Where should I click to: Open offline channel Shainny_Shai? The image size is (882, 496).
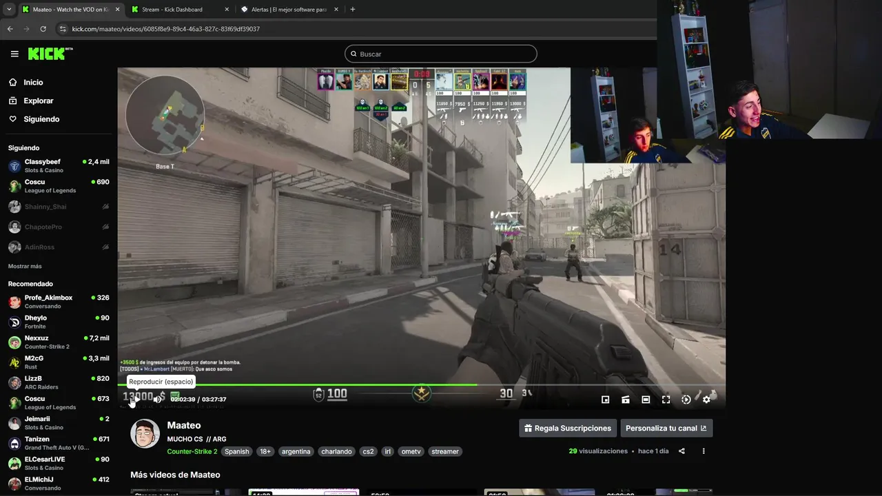point(59,207)
